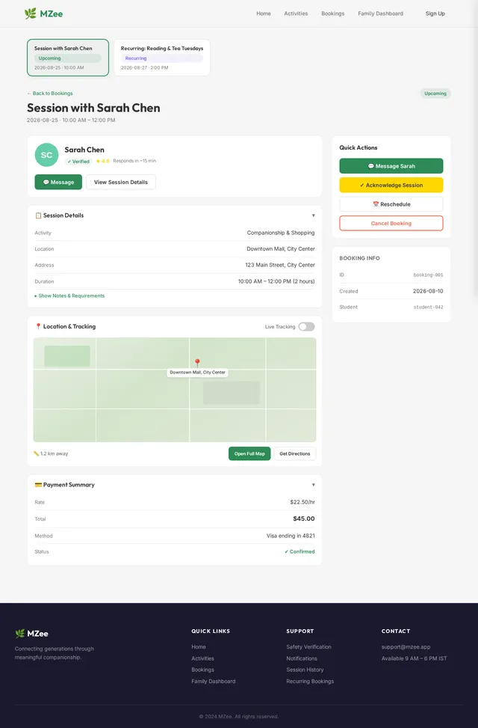This screenshot has height=728, width=478.
Task: Click the Sign Up button
Action: (435, 13)
